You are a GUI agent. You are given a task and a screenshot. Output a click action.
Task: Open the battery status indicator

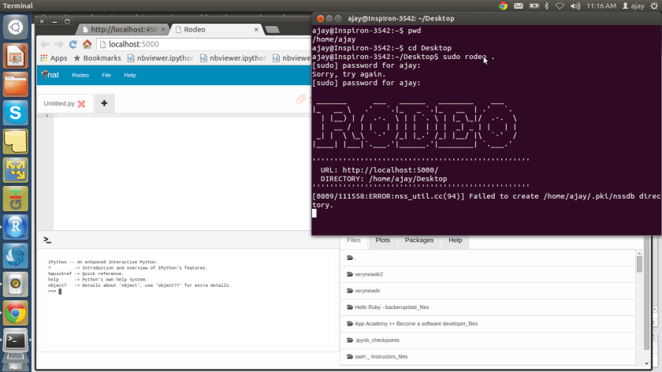pos(534,6)
